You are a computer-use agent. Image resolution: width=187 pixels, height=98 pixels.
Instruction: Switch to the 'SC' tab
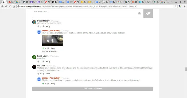tap(26, 2)
